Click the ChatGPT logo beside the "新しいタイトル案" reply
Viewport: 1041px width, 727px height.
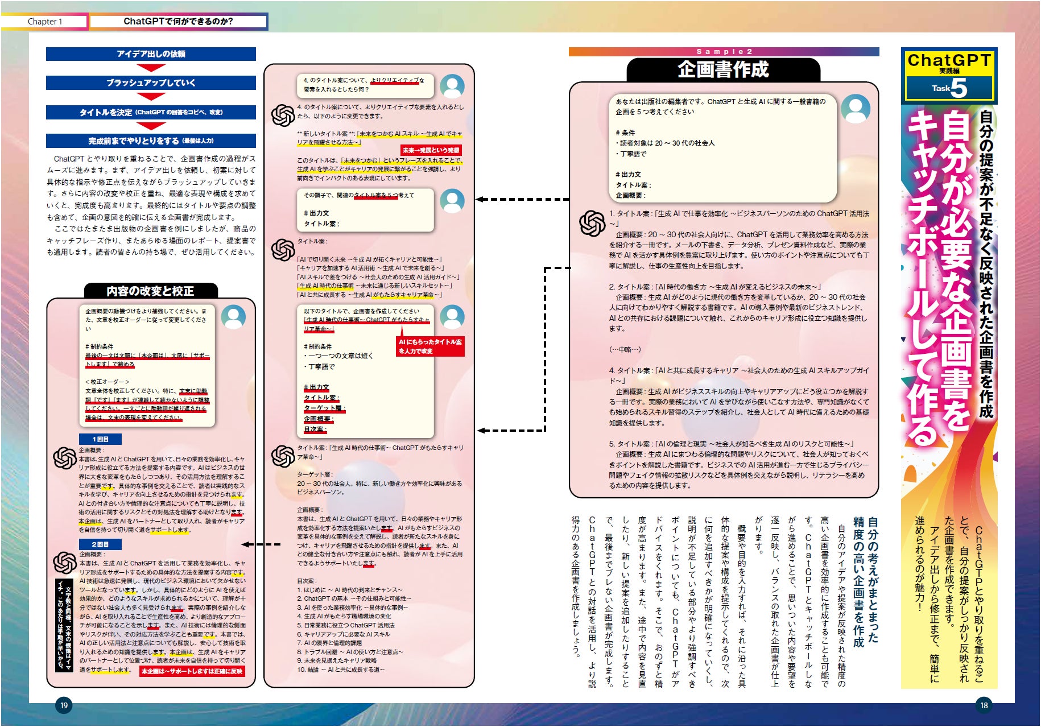coord(283,115)
